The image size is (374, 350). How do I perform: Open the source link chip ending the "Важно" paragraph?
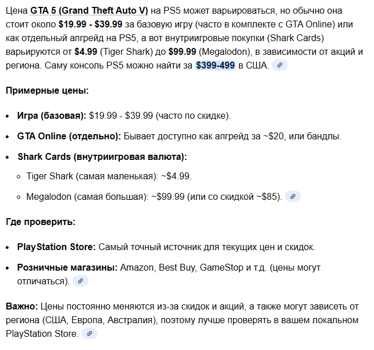pos(89,333)
